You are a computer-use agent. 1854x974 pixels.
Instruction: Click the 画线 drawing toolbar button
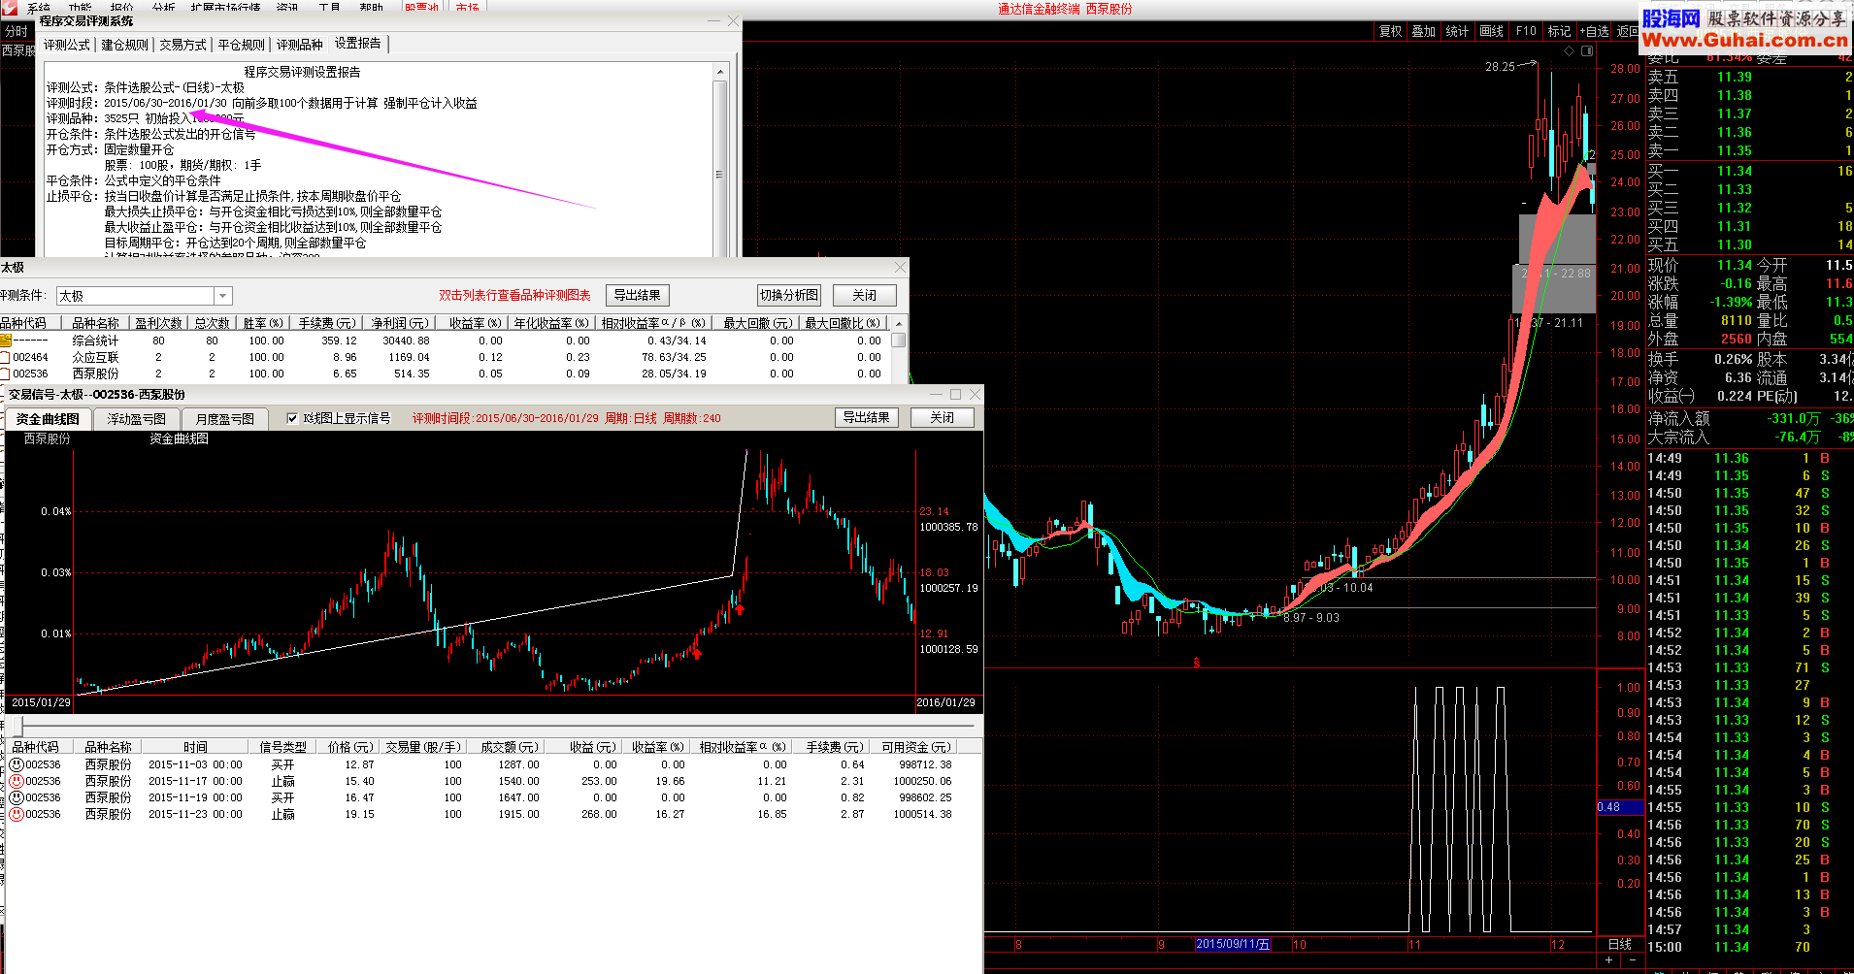1491,31
